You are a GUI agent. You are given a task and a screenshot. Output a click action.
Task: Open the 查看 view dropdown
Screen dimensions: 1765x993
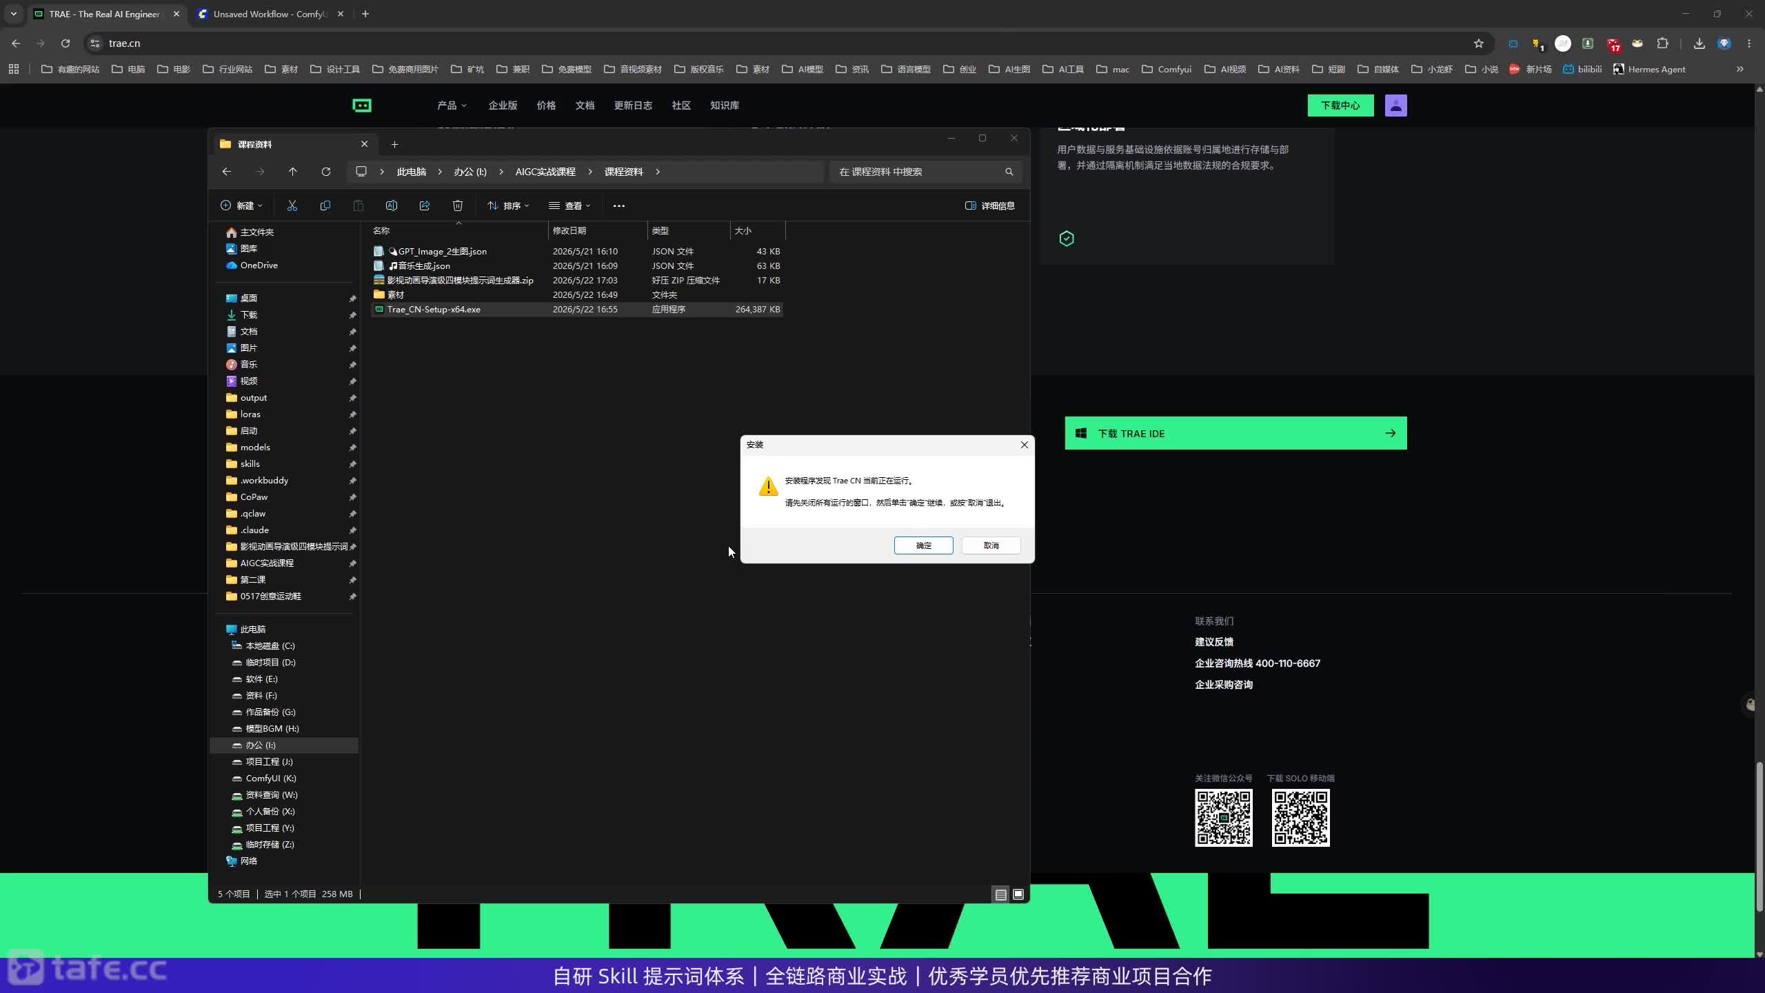[x=569, y=205]
